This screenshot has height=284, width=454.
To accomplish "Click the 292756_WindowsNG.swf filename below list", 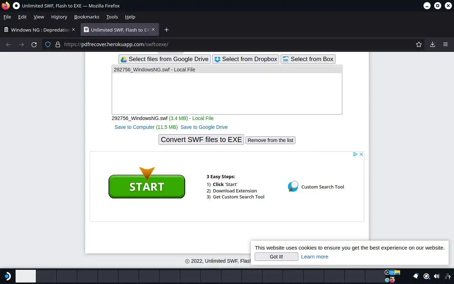I will tap(139, 118).
